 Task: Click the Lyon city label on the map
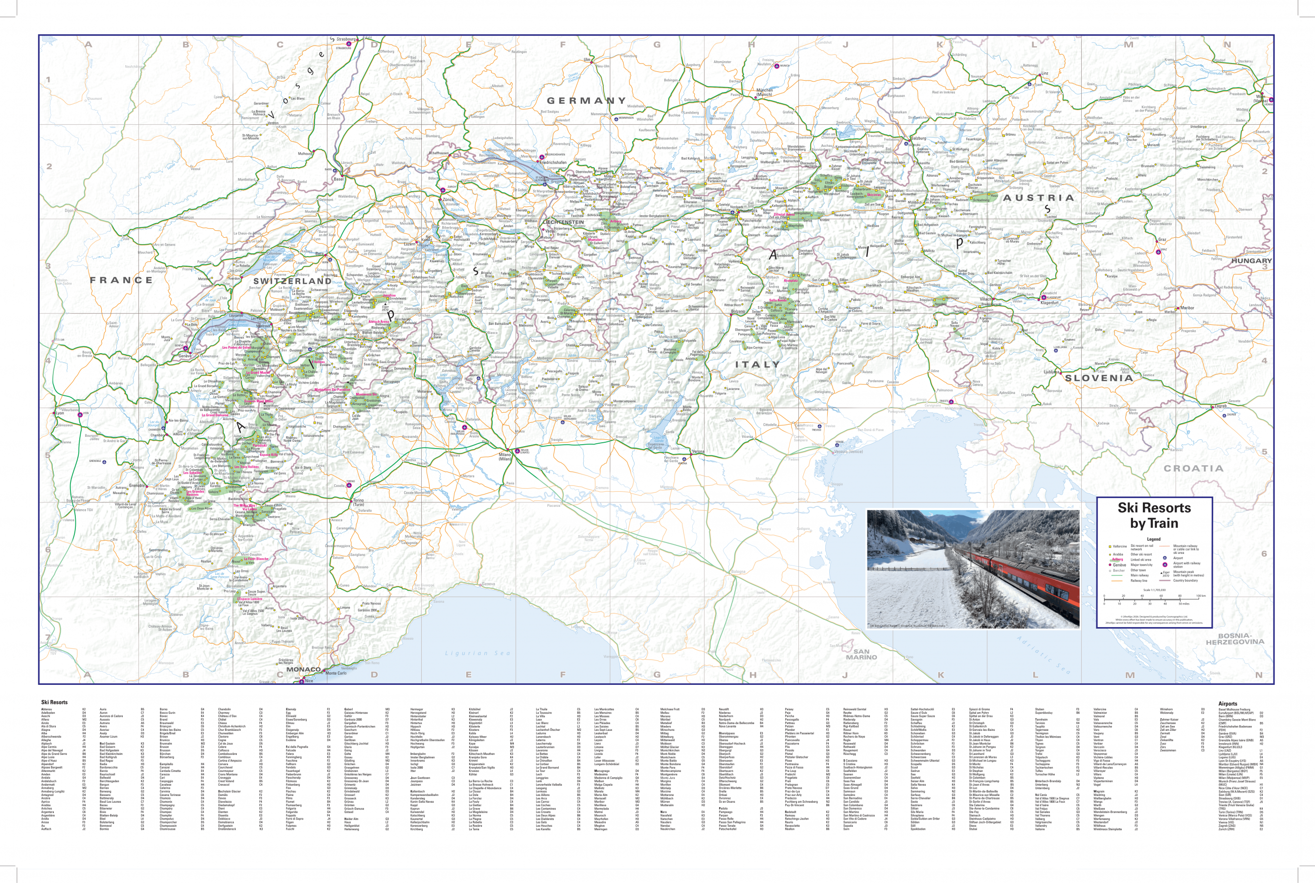click(60, 413)
